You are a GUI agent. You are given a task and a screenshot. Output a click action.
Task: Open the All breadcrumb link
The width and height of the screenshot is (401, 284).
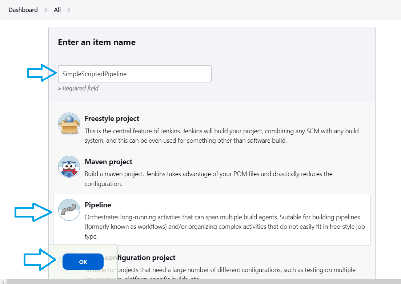pyautogui.click(x=57, y=10)
